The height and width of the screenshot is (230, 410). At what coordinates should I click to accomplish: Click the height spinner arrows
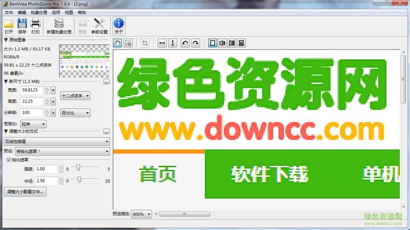(47, 101)
